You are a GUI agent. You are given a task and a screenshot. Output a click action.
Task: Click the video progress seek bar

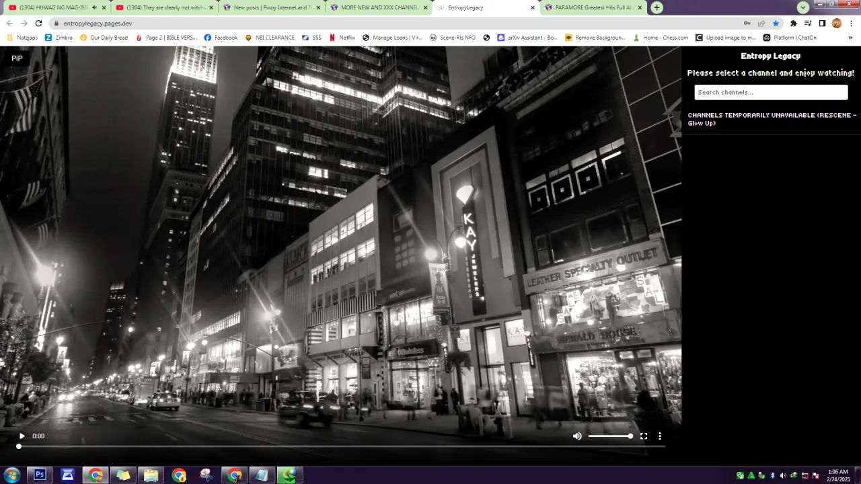point(342,446)
